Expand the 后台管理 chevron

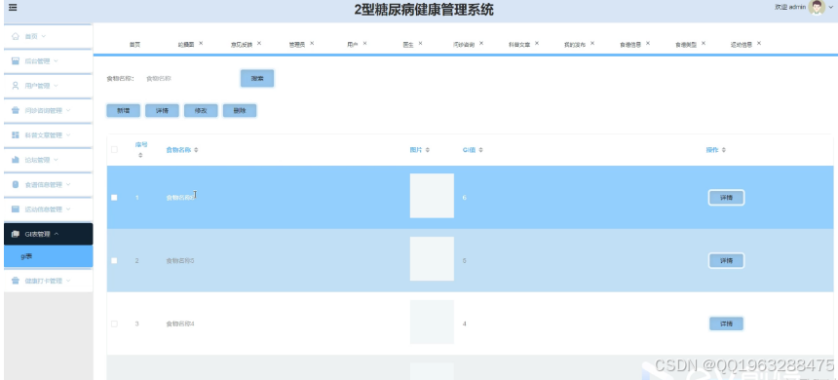point(57,61)
